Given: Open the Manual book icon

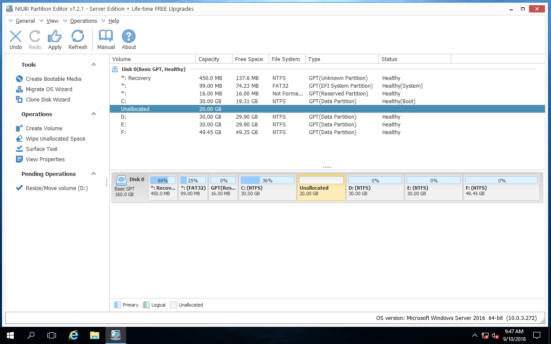Looking at the screenshot, I should pyautogui.click(x=106, y=37).
